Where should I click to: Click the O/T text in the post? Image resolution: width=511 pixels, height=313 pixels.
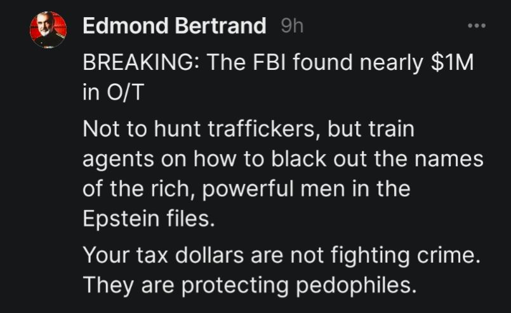point(126,92)
